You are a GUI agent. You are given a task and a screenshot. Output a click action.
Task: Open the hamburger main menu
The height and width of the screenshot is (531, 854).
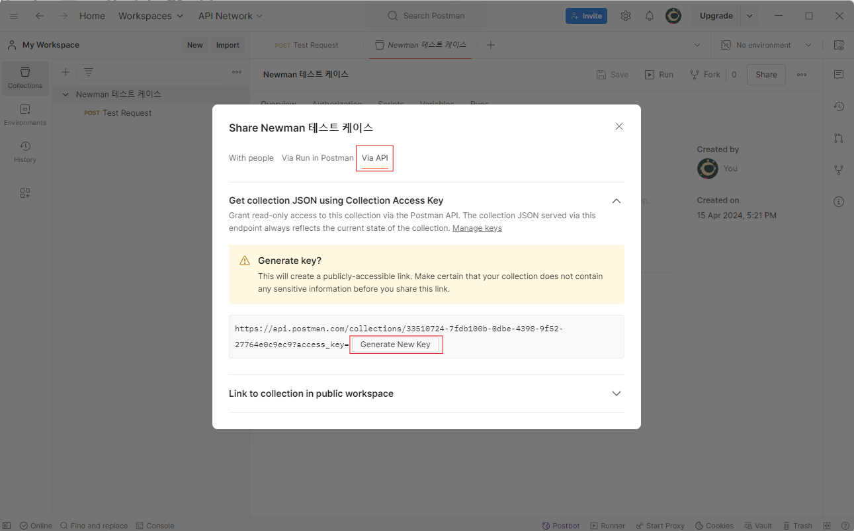point(14,16)
